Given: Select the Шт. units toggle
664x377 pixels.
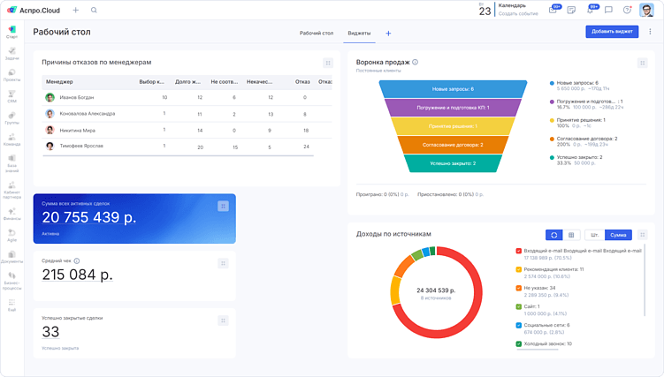Looking at the screenshot, I should [x=595, y=235].
